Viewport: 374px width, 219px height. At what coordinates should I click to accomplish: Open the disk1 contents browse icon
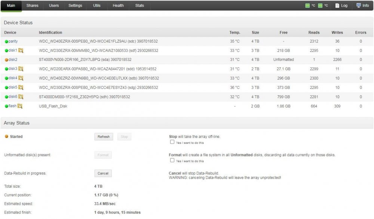click(x=21, y=50)
